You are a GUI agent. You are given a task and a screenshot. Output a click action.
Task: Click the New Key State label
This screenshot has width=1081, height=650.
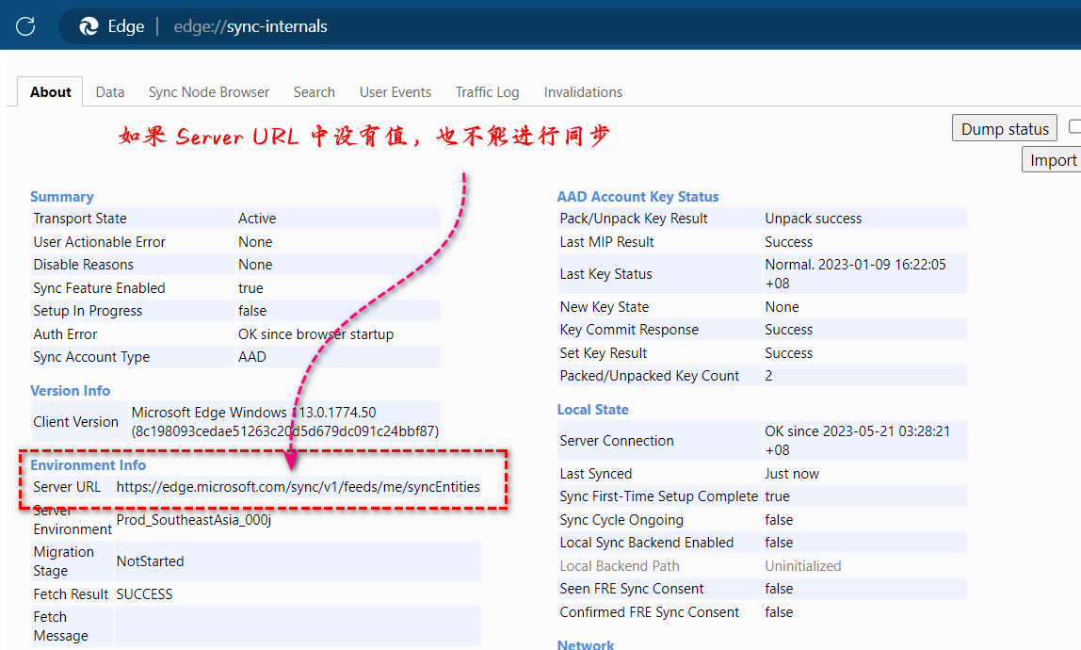pos(604,307)
